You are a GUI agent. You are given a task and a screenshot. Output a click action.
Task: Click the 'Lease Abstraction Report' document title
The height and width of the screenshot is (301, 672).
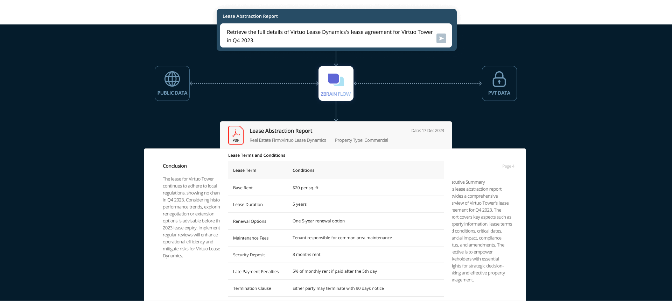click(x=281, y=131)
